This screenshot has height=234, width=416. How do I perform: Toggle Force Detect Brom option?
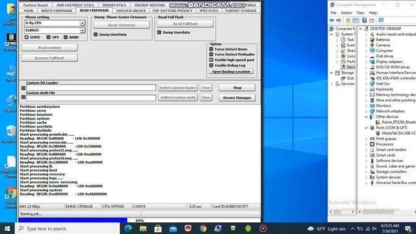click(211, 49)
